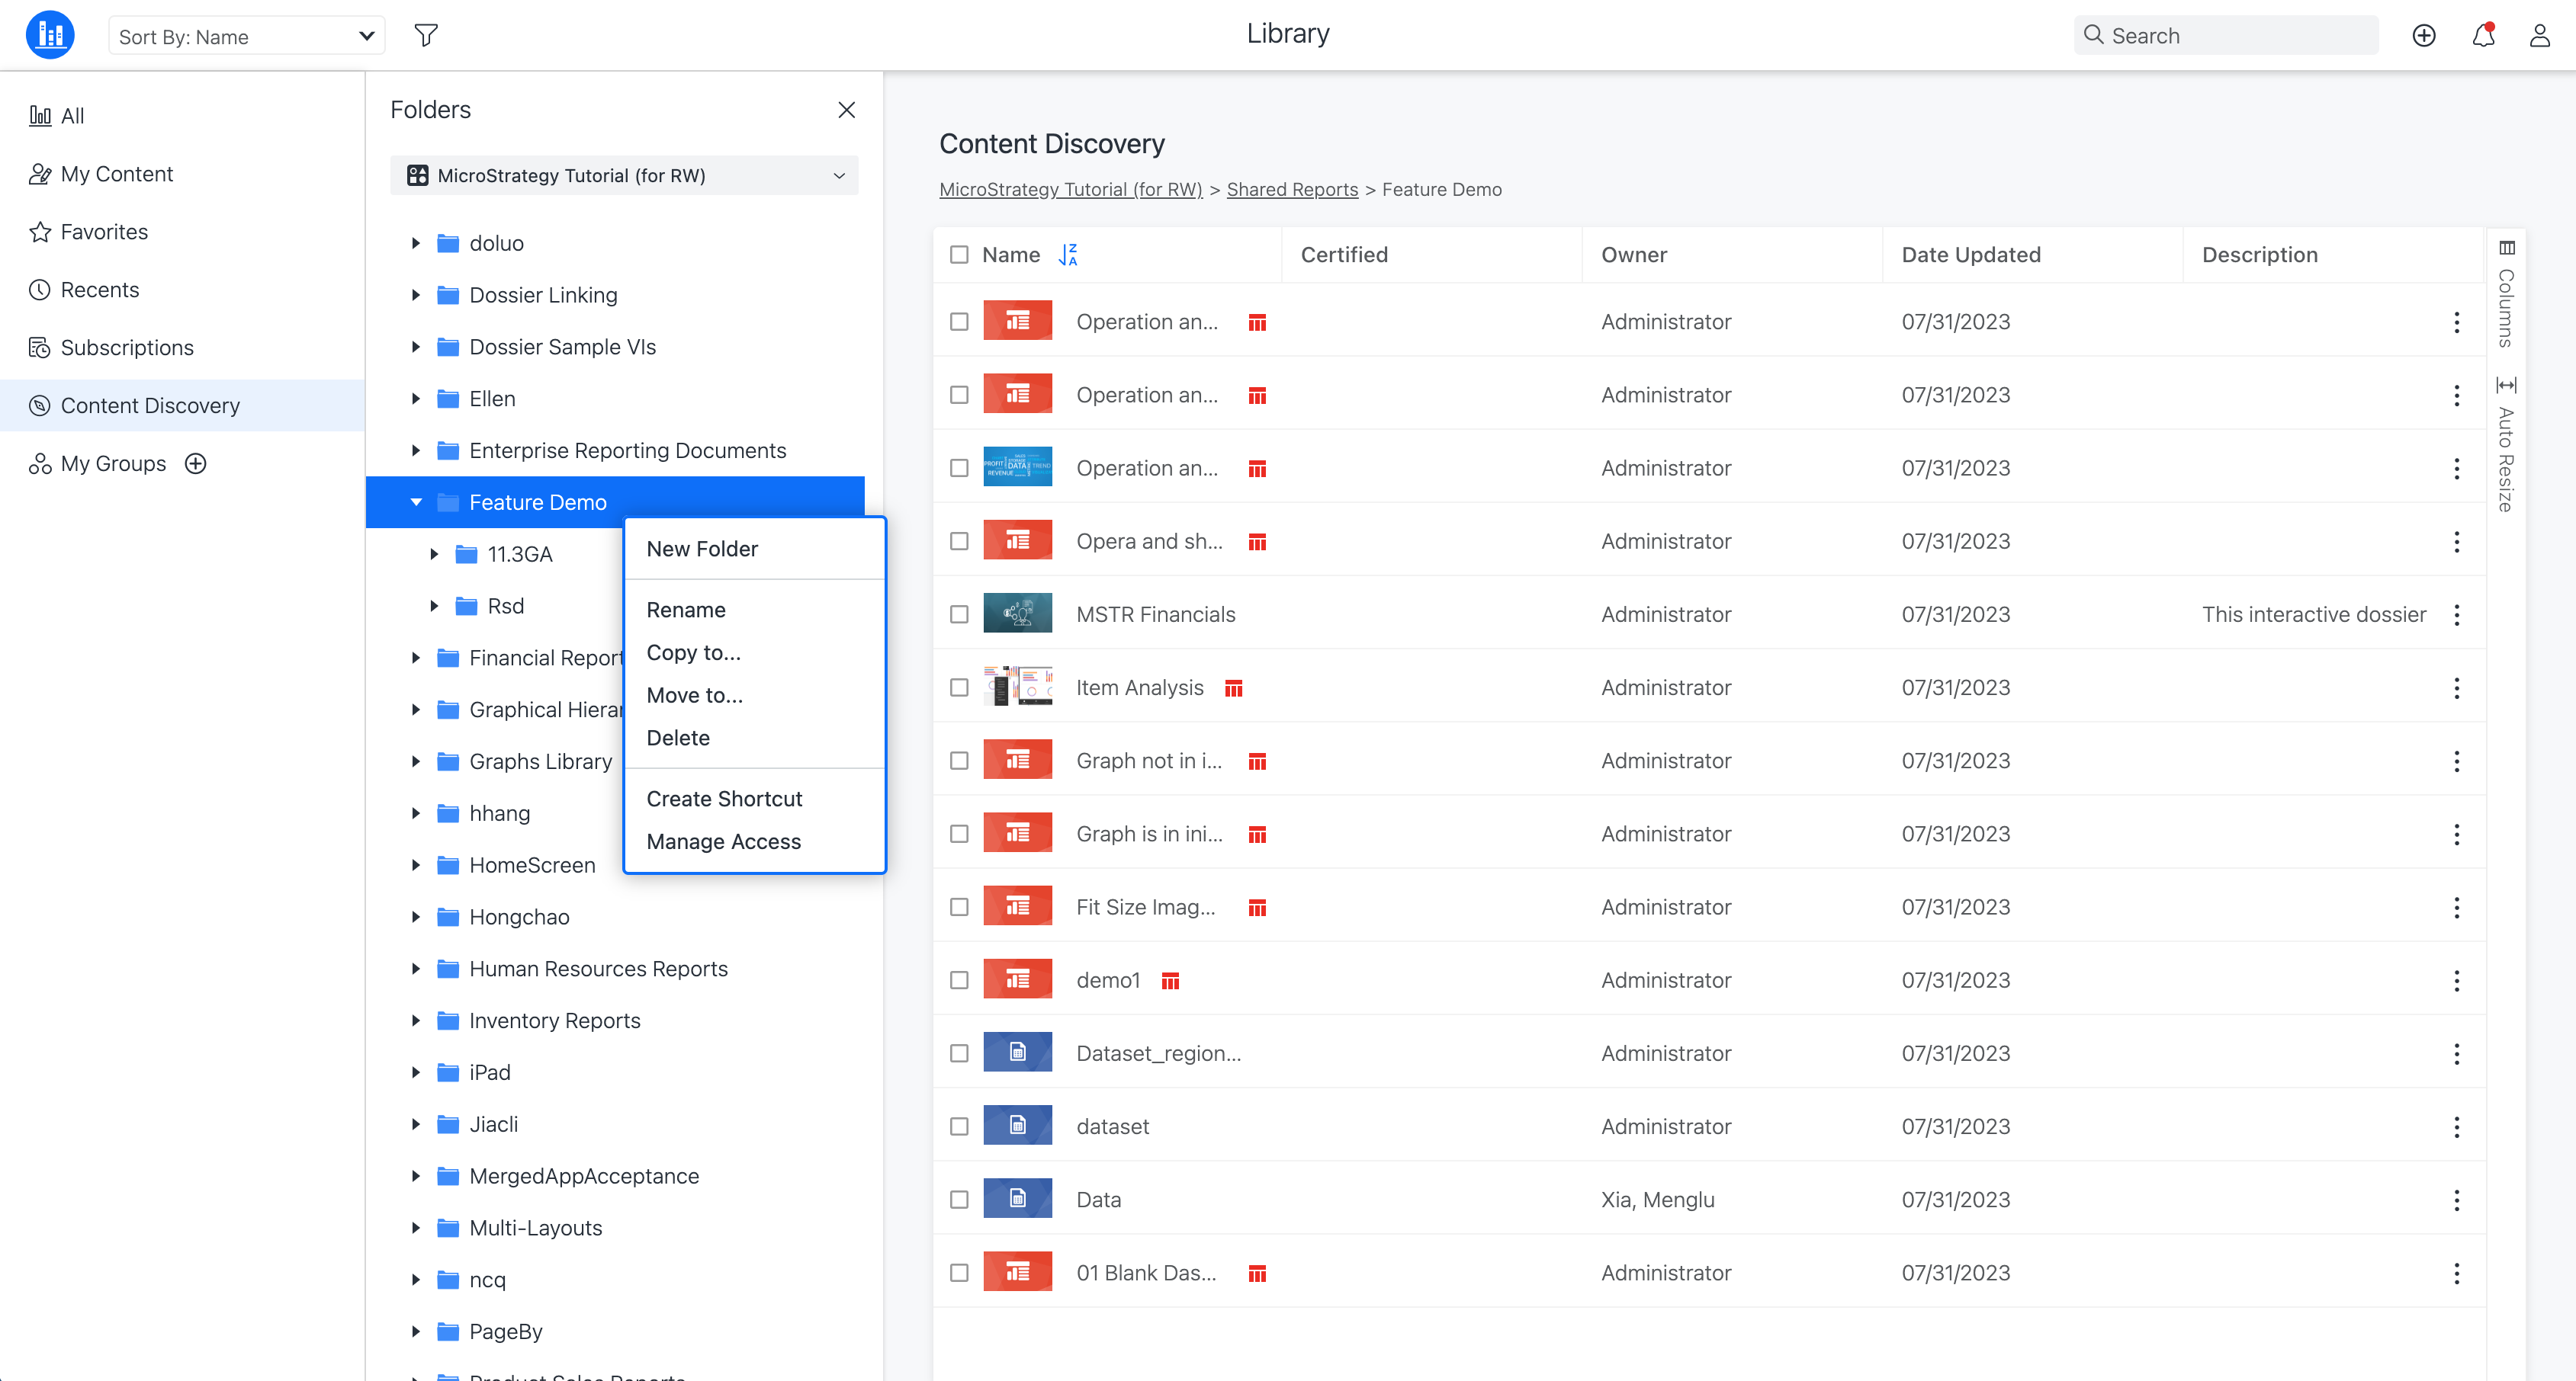Image resolution: width=2576 pixels, height=1381 pixels.
Task: Choose Rename from the context menu
Action: [x=686, y=610]
